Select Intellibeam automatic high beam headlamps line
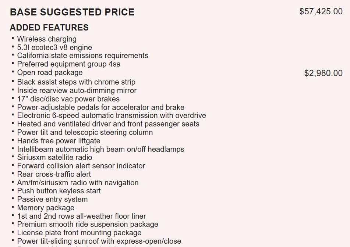Viewport: 350px width, 247px height. click(100, 149)
